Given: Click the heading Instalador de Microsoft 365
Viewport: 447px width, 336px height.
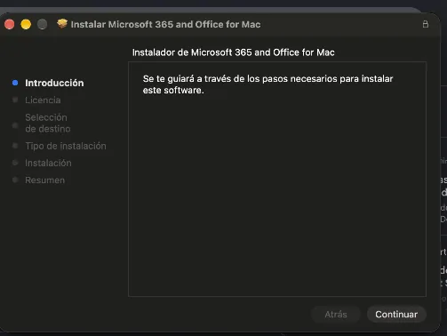Looking at the screenshot, I should click(234, 52).
